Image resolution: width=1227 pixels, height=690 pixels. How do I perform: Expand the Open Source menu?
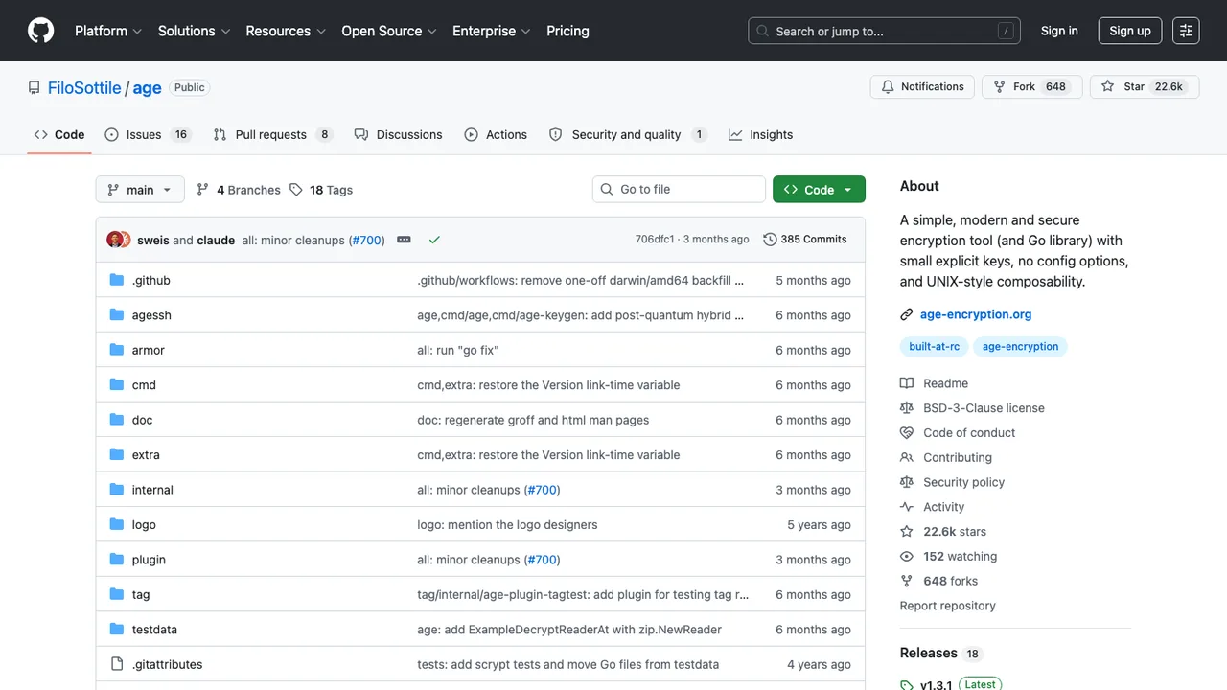389,31
